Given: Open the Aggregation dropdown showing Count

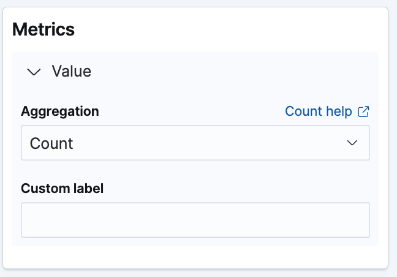Looking at the screenshot, I should [195, 143].
